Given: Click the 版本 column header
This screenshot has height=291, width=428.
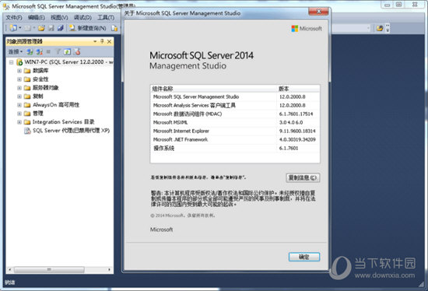Looking at the screenshot, I should click(298, 89).
